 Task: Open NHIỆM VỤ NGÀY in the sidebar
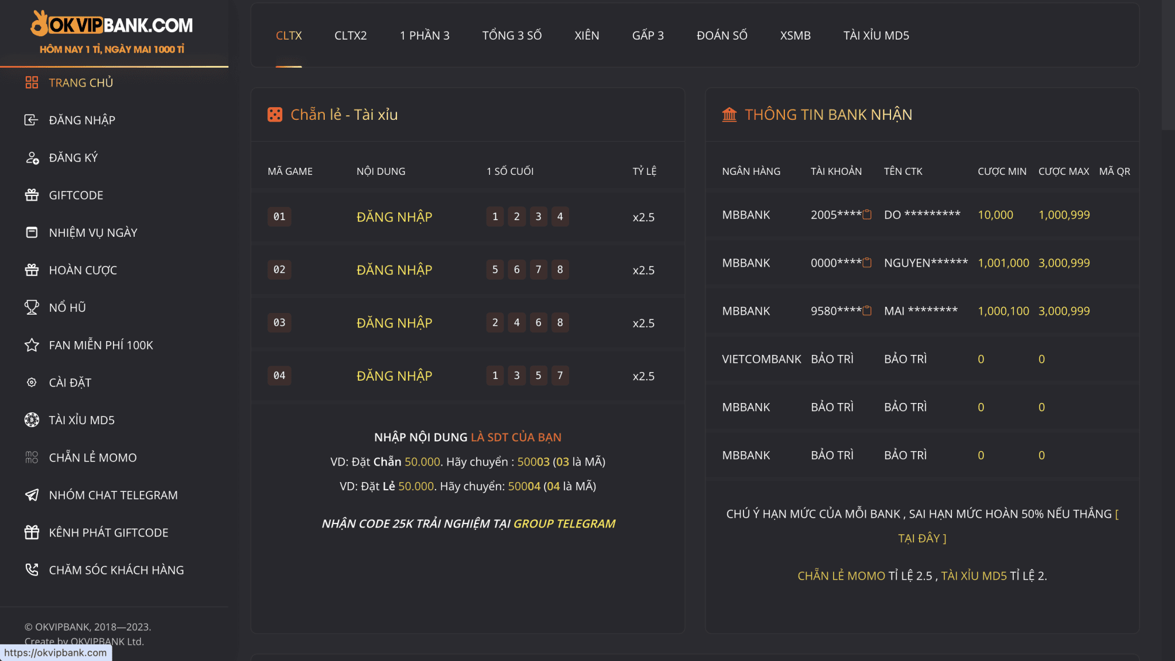click(93, 233)
